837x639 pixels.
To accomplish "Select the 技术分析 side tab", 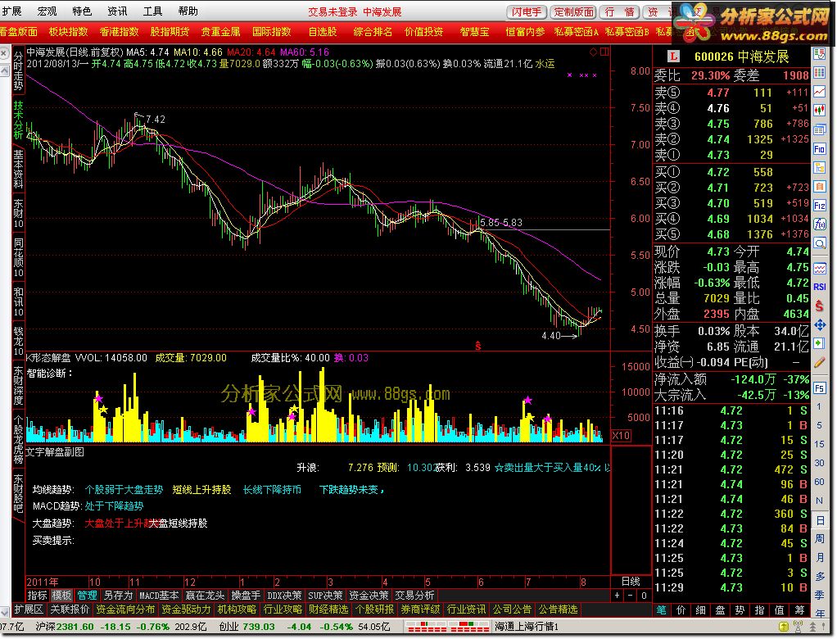I will pyautogui.click(x=18, y=120).
